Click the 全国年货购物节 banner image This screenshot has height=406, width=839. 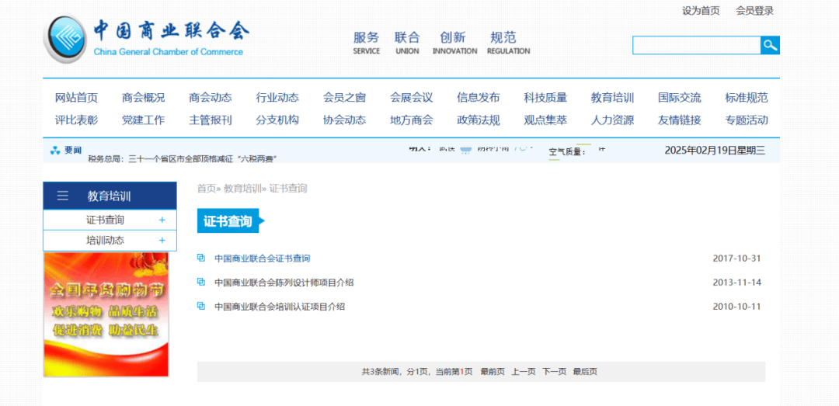(x=106, y=314)
